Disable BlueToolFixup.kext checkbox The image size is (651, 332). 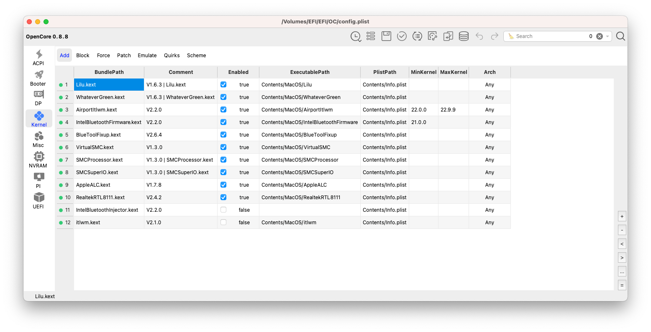click(x=223, y=134)
